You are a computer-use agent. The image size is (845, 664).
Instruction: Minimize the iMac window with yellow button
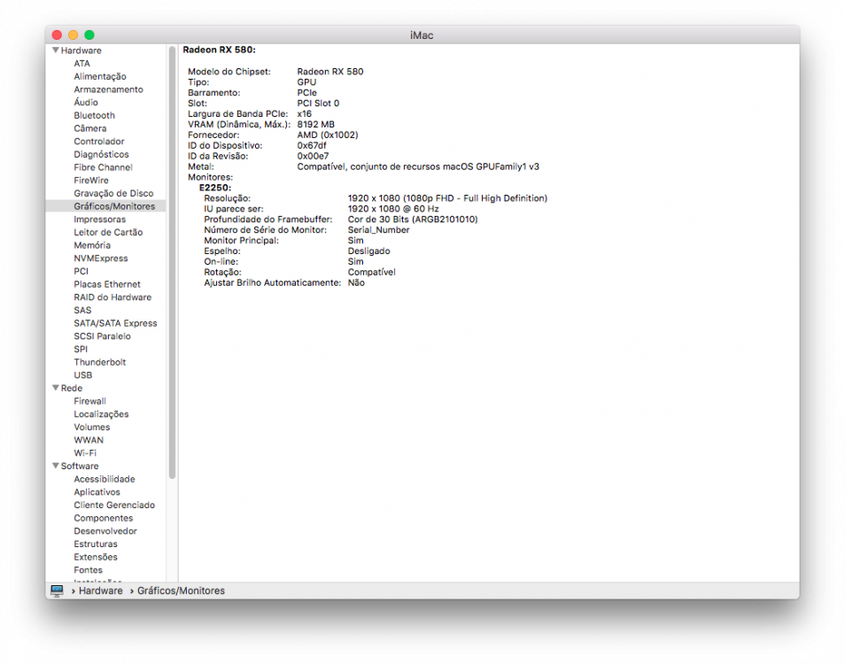(74, 35)
